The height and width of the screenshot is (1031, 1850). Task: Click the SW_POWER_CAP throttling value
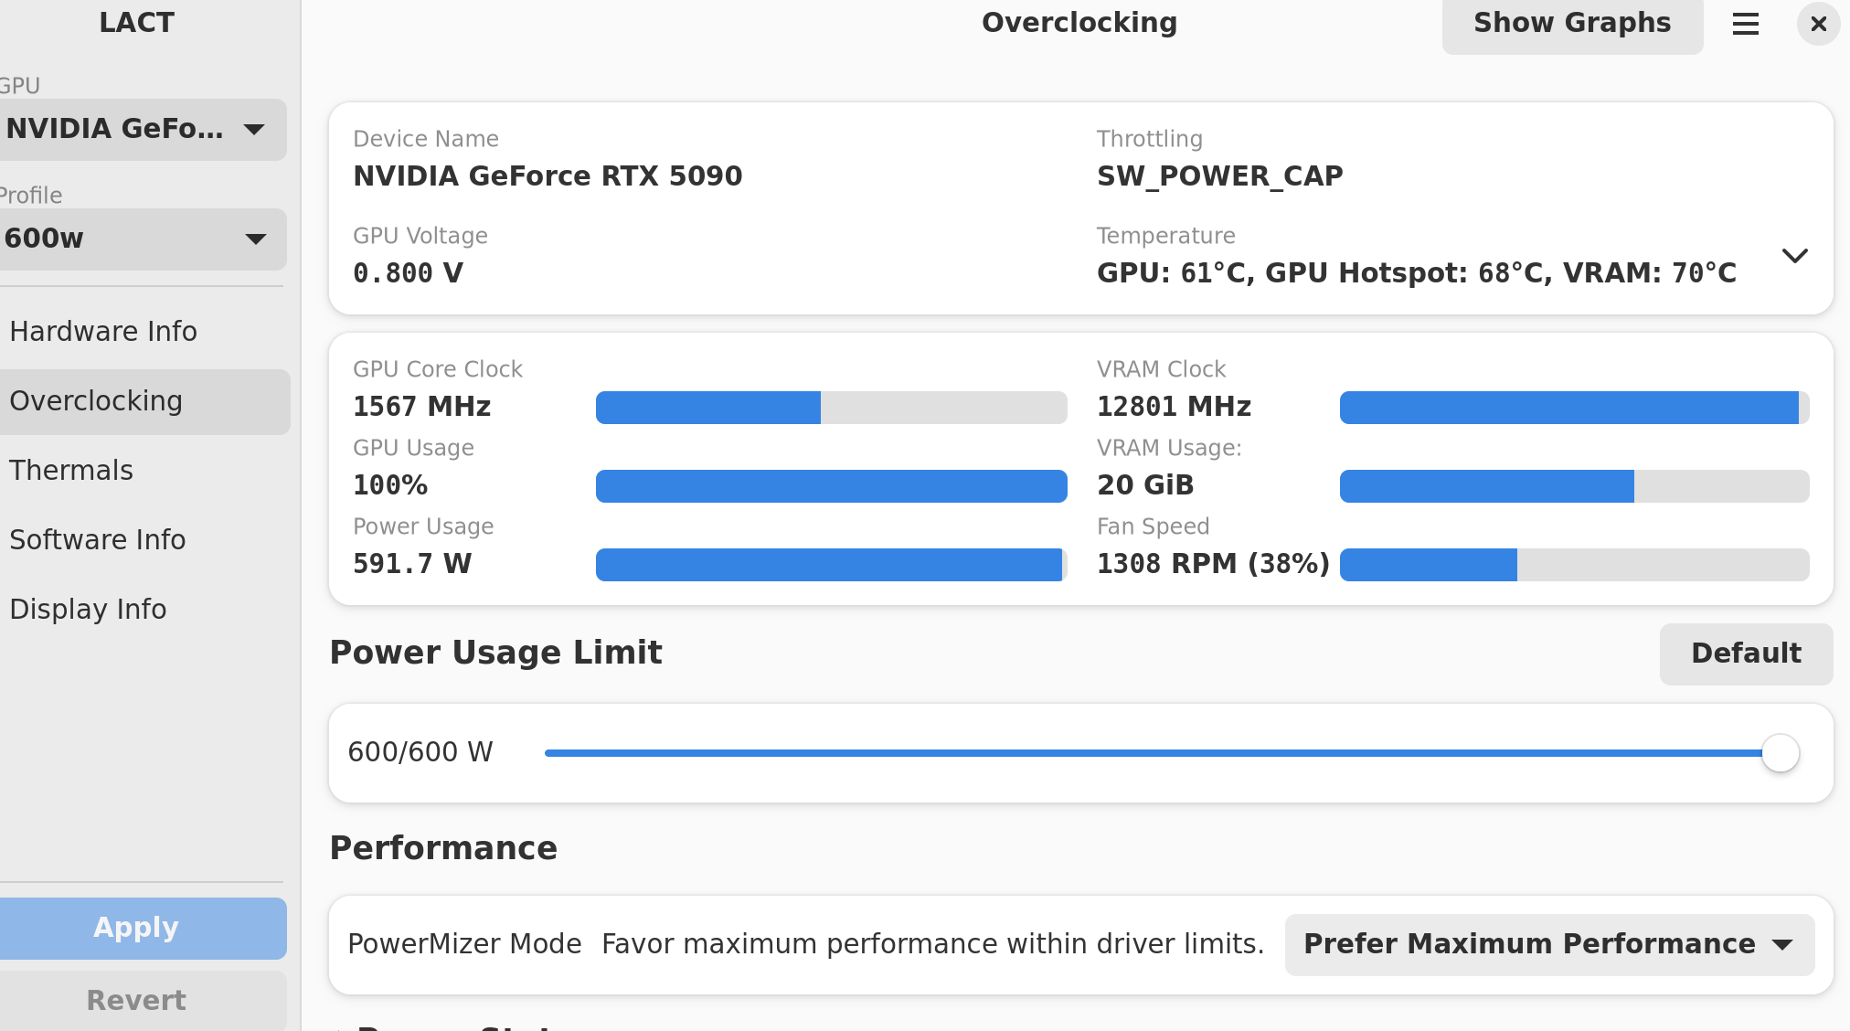coord(1220,176)
